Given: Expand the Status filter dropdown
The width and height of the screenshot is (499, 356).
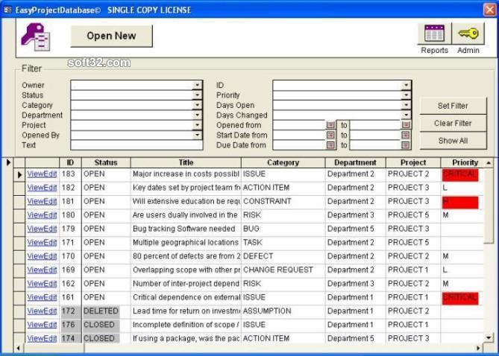Looking at the screenshot, I should pyautogui.click(x=198, y=95).
